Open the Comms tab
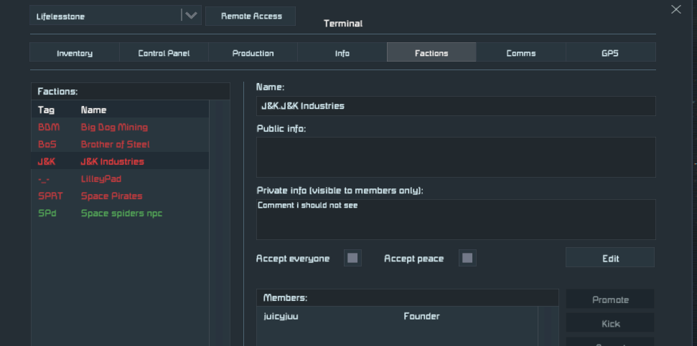The image size is (697, 346). [520, 53]
